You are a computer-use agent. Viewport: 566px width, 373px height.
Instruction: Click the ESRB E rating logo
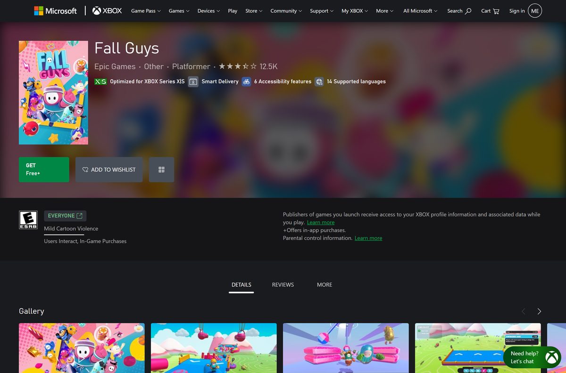pos(28,220)
